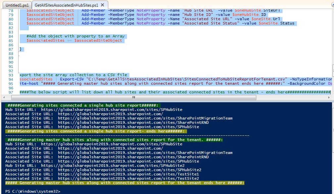Click the closing brace on line 87
Viewport: 334px width, 194px height.
[x=21, y=49]
